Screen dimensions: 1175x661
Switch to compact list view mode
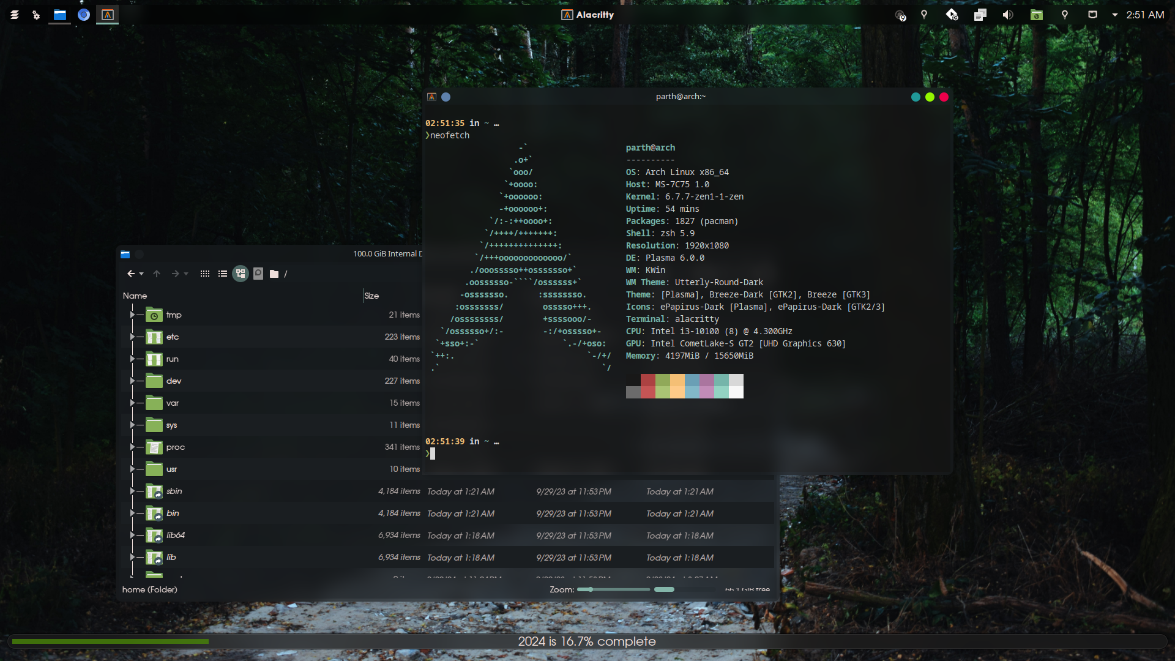223,274
